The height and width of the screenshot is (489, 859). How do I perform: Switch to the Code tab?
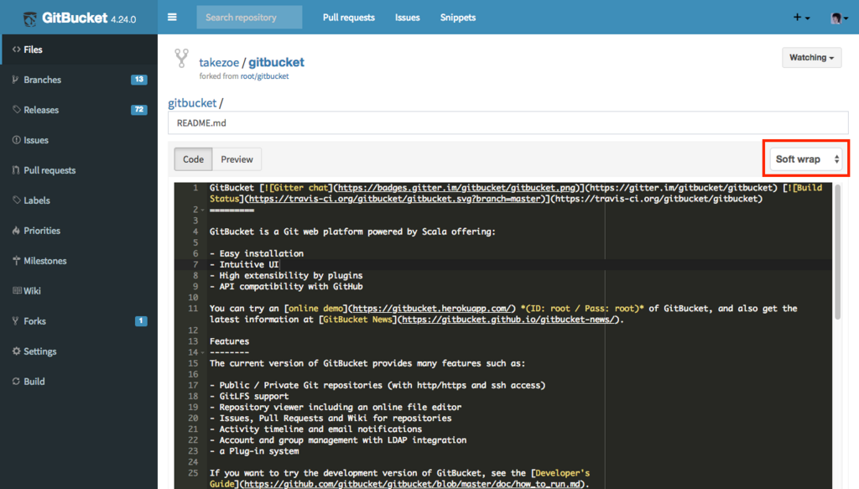pos(193,159)
